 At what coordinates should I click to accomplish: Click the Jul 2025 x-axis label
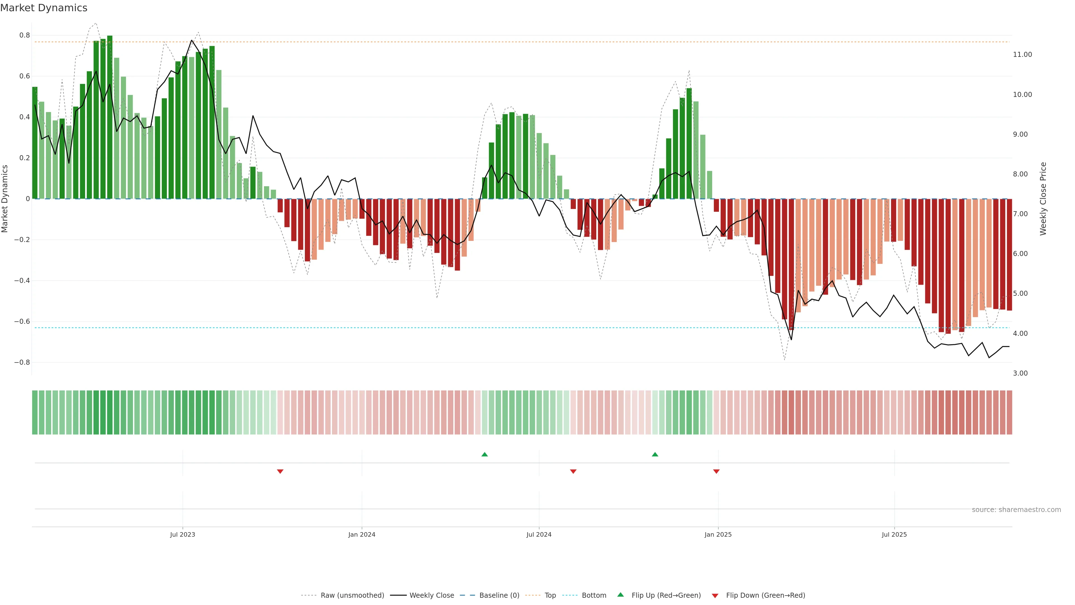coord(894,534)
